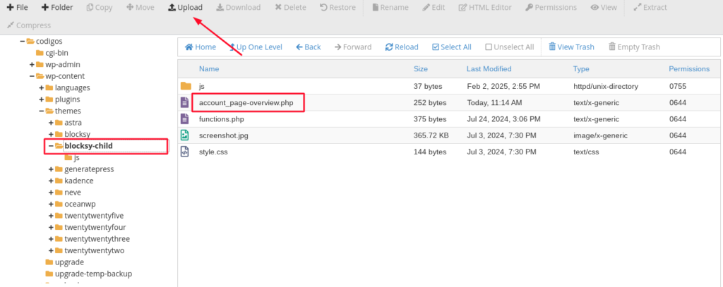723x287 pixels.
Task: Click the Compress toolbar button
Action: point(28,25)
